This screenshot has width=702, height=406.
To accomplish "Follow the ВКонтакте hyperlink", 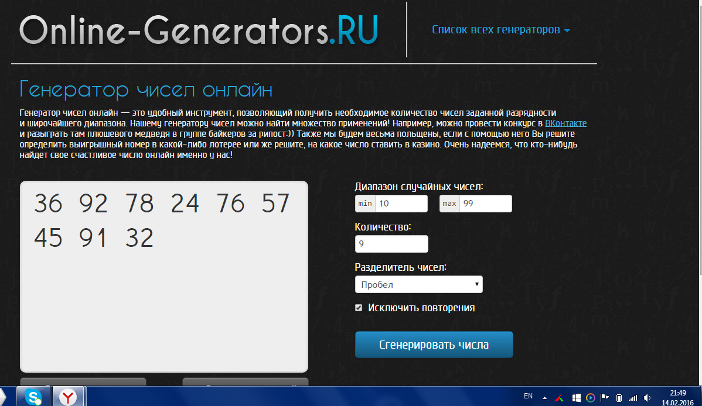I will 565,123.
